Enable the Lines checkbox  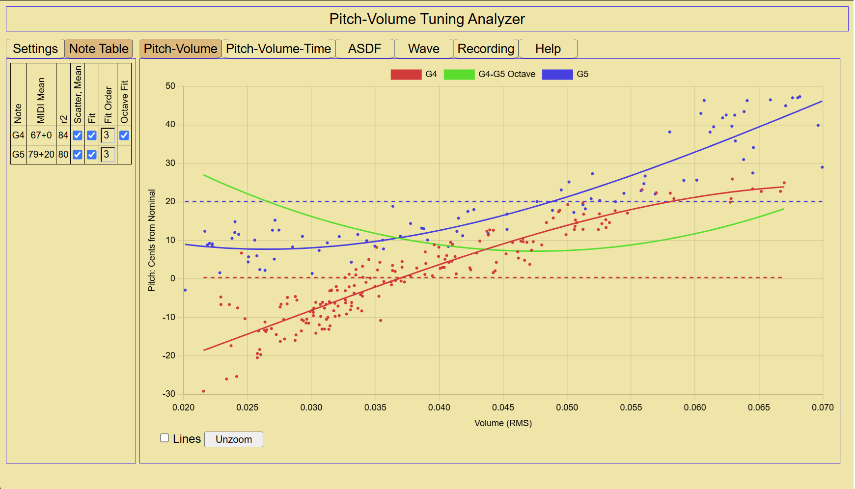click(165, 438)
